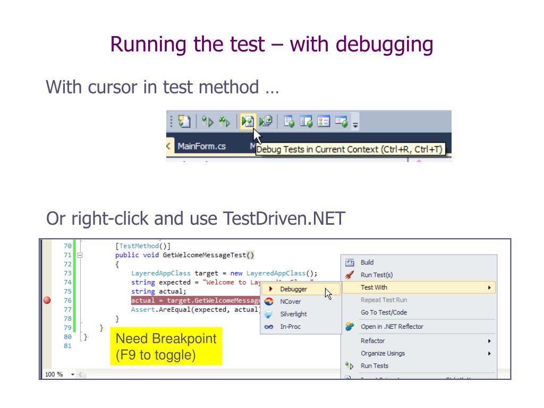Expand the Organize Usings submenu arrow
Screen dimensions: 544x408
pos(489,353)
